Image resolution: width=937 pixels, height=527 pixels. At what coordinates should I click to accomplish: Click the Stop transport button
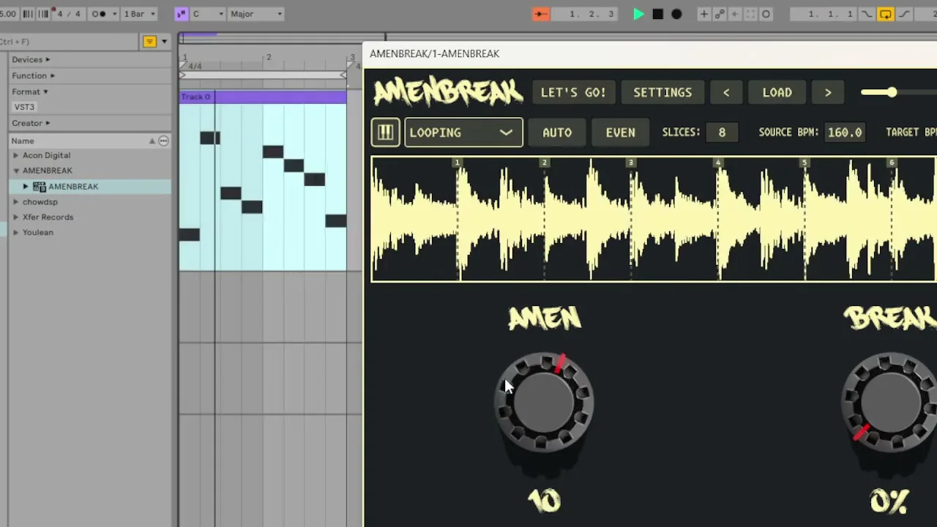pyautogui.click(x=657, y=14)
